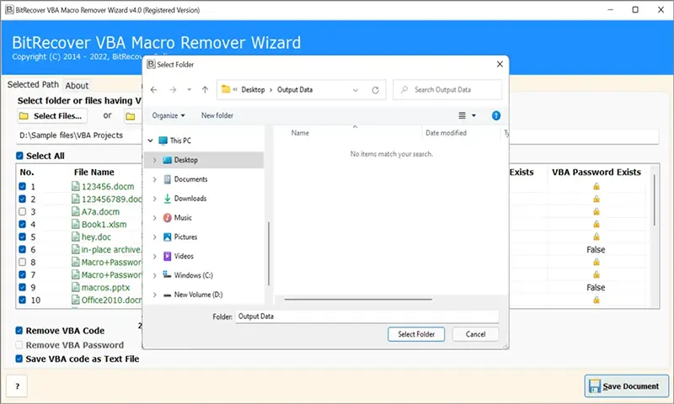Toggle the Select All checkbox
Viewport: 674px width, 404px height.
[x=20, y=156]
